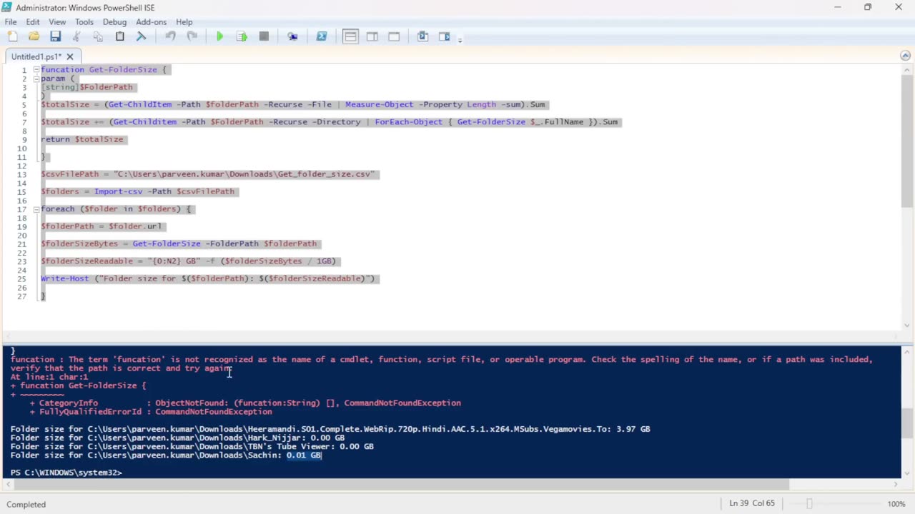
Task: Click the TBN's Tube Viewer output line
Action: 192,447
